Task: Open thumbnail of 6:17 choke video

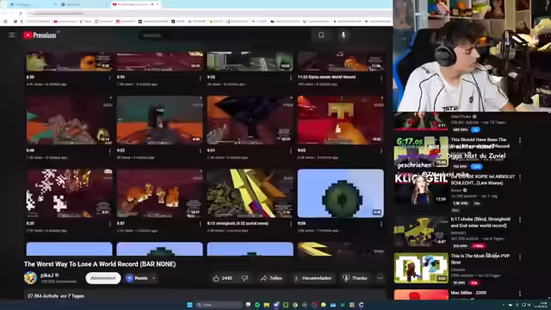Action: coord(421,231)
